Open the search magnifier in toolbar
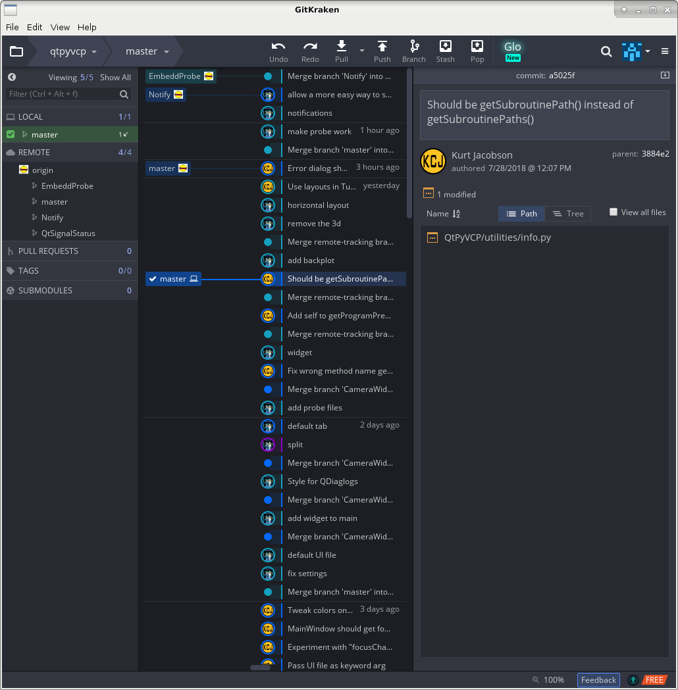Screen dimensions: 678x690 click(606, 51)
